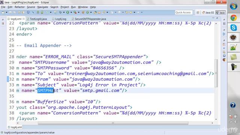Viewport: 240px width, 135px height.
Task: Open the Source menu
Action: 31,7
